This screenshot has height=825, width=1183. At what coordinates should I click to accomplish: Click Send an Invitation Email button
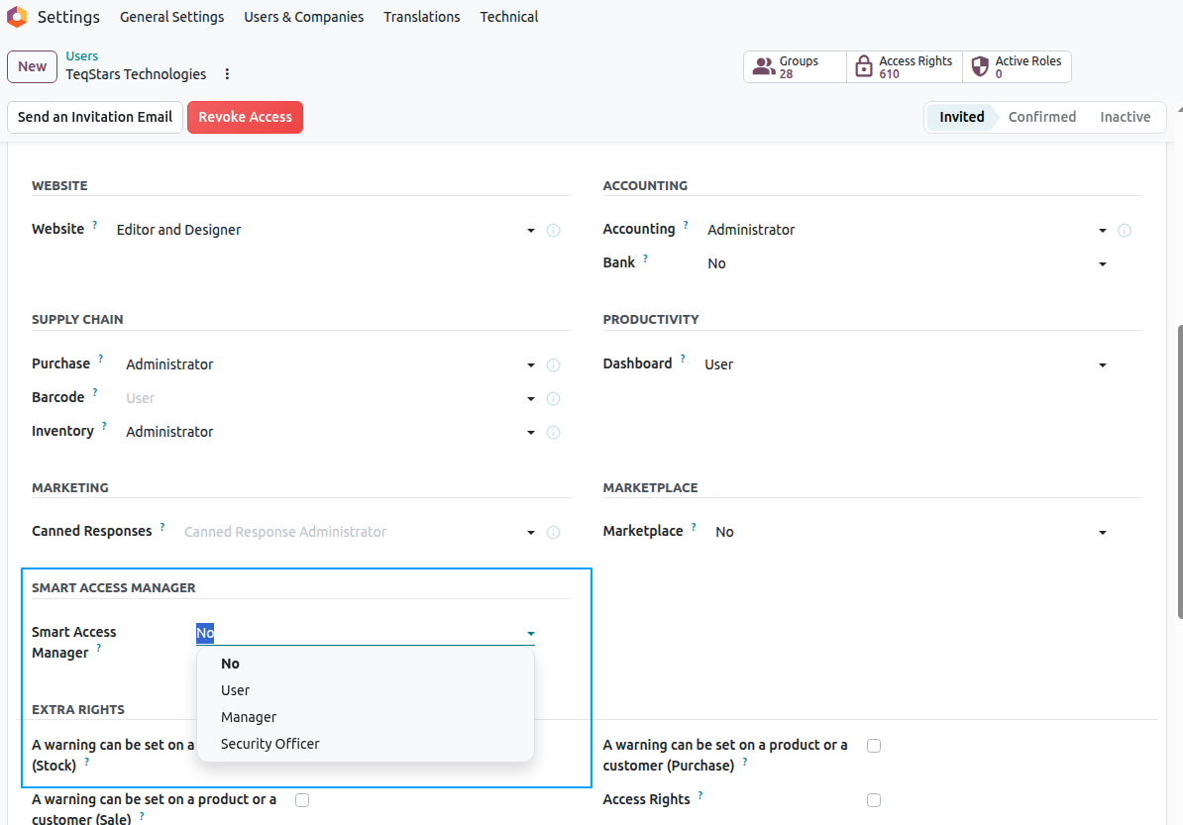[95, 117]
